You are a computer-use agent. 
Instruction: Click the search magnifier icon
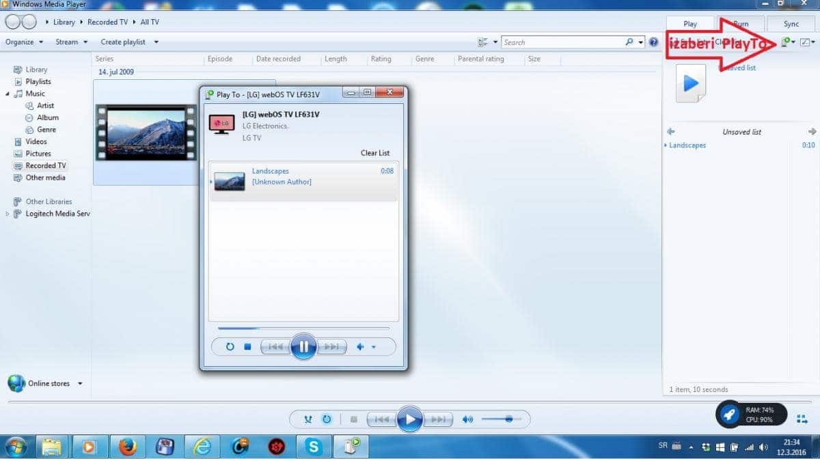pos(629,42)
